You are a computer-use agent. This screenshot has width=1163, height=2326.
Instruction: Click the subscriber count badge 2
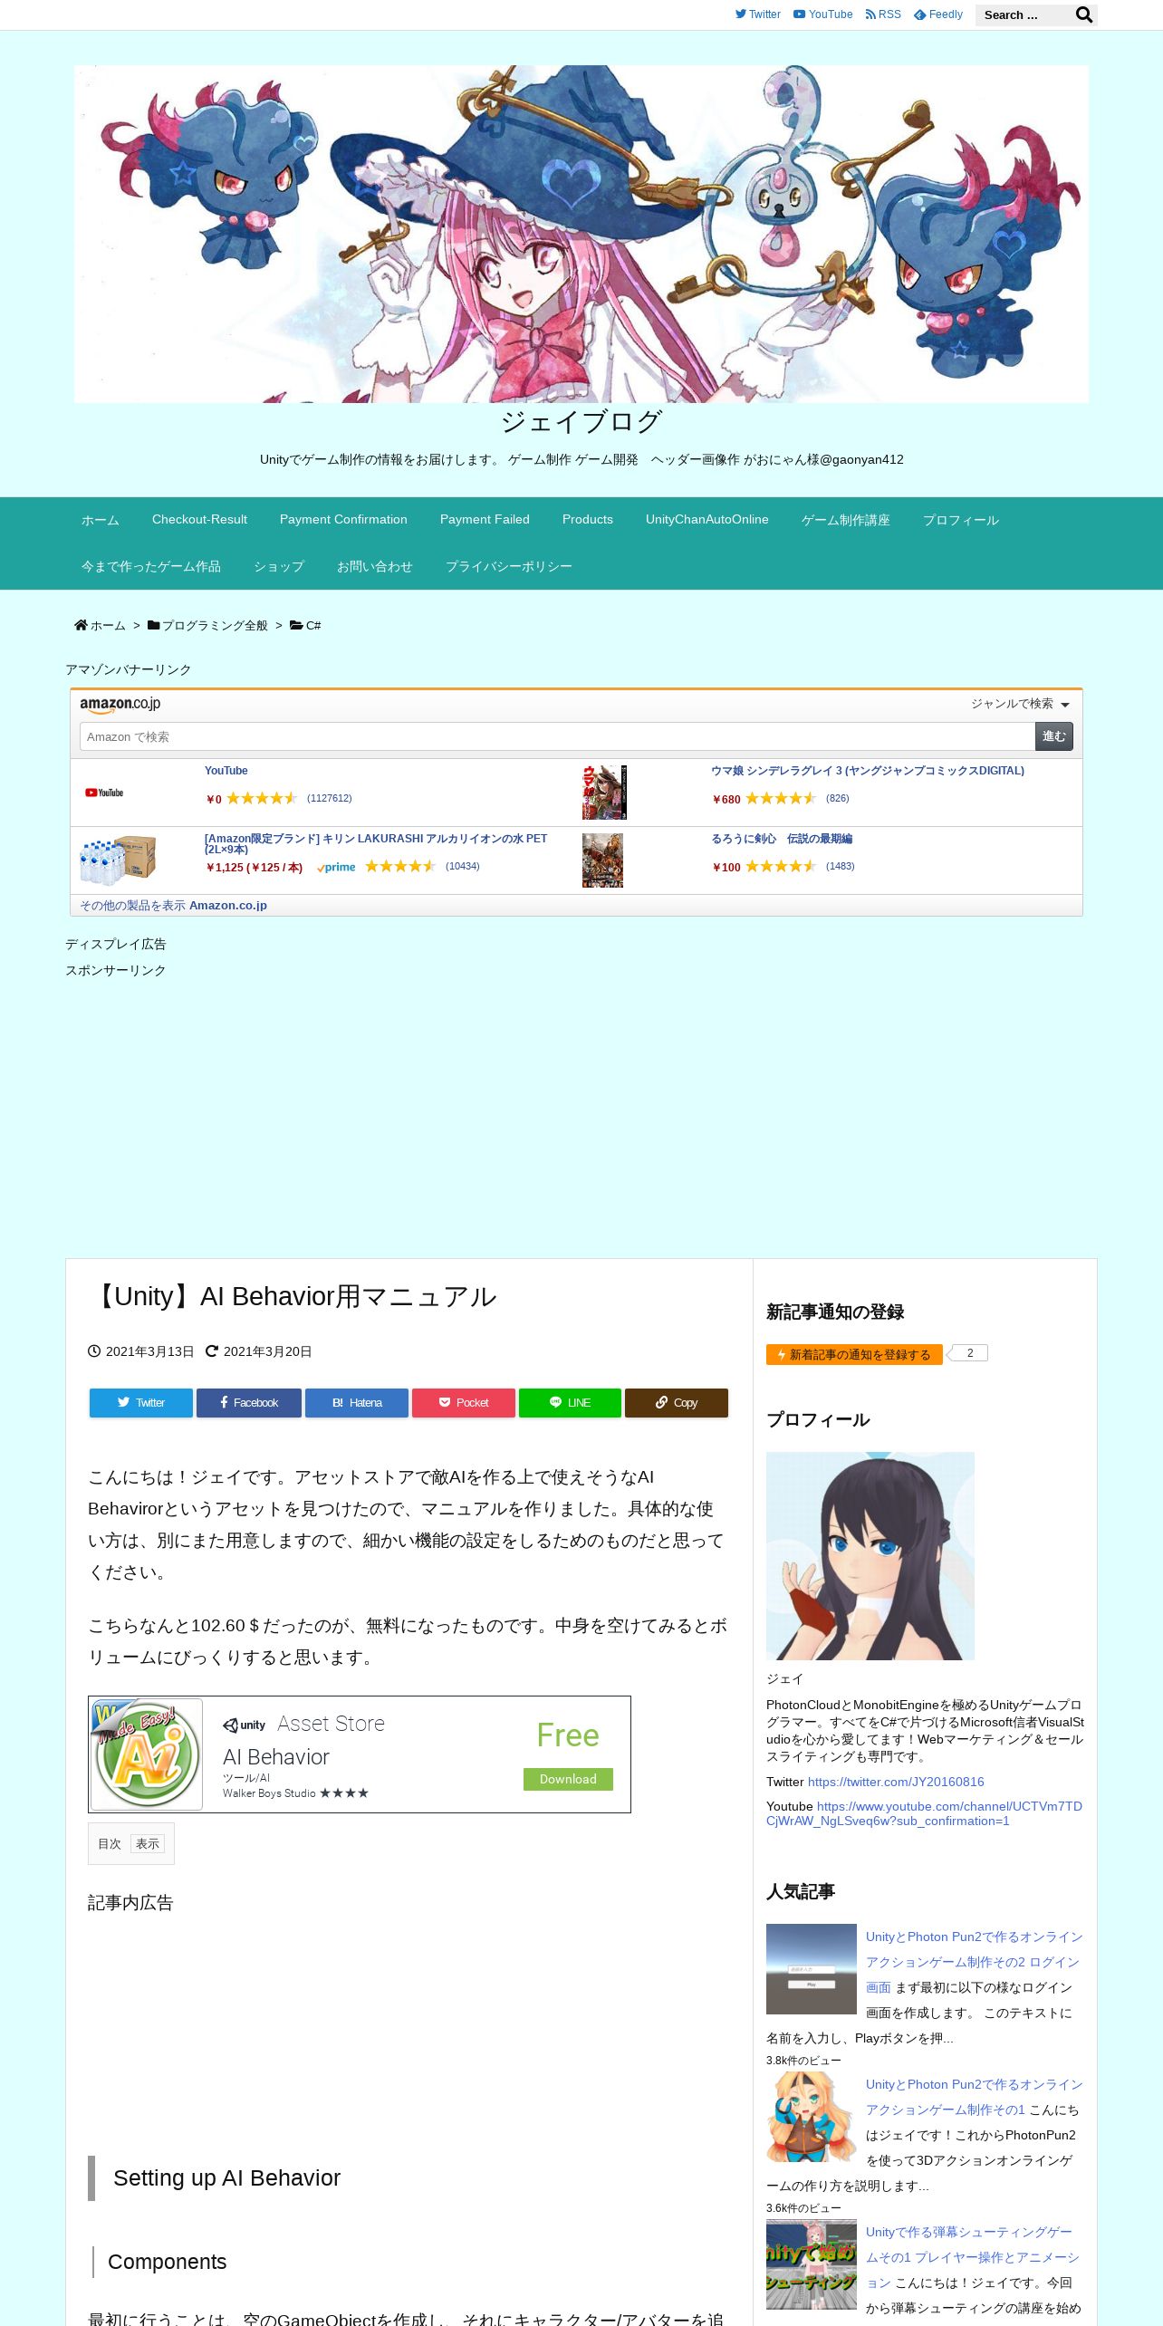tap(970, 1353)
